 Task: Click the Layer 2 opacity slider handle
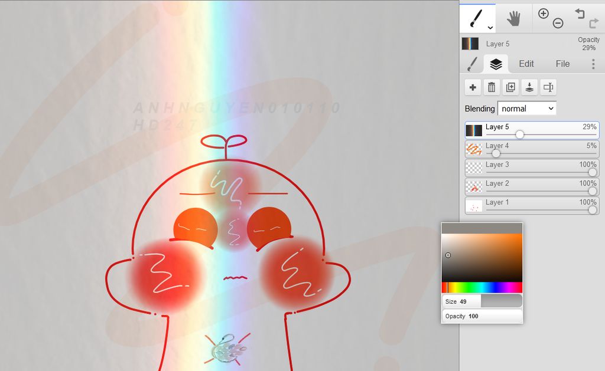click(592, 191)
